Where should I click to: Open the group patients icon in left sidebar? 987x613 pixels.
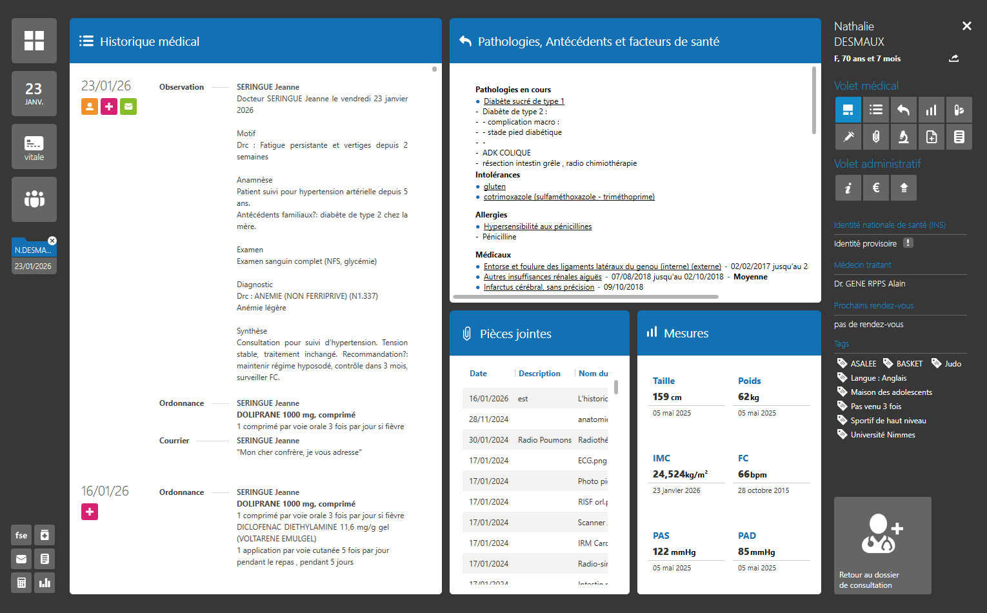point(34,199)
